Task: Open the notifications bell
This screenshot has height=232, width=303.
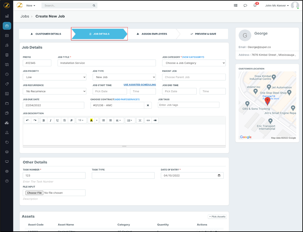Action: [x=255, y=5]
